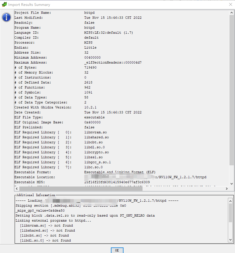Viewport: 235px width, 253px height.
Task: Click the 'Created With Ghidra Version' row
Action: point(43,107)
